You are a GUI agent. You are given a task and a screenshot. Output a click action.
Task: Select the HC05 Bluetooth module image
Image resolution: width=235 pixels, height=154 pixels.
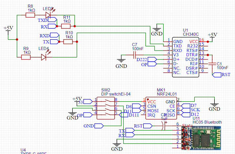coord(201,138)
